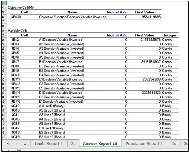Click the Contin value in the $E$2 row

[167, 40]
